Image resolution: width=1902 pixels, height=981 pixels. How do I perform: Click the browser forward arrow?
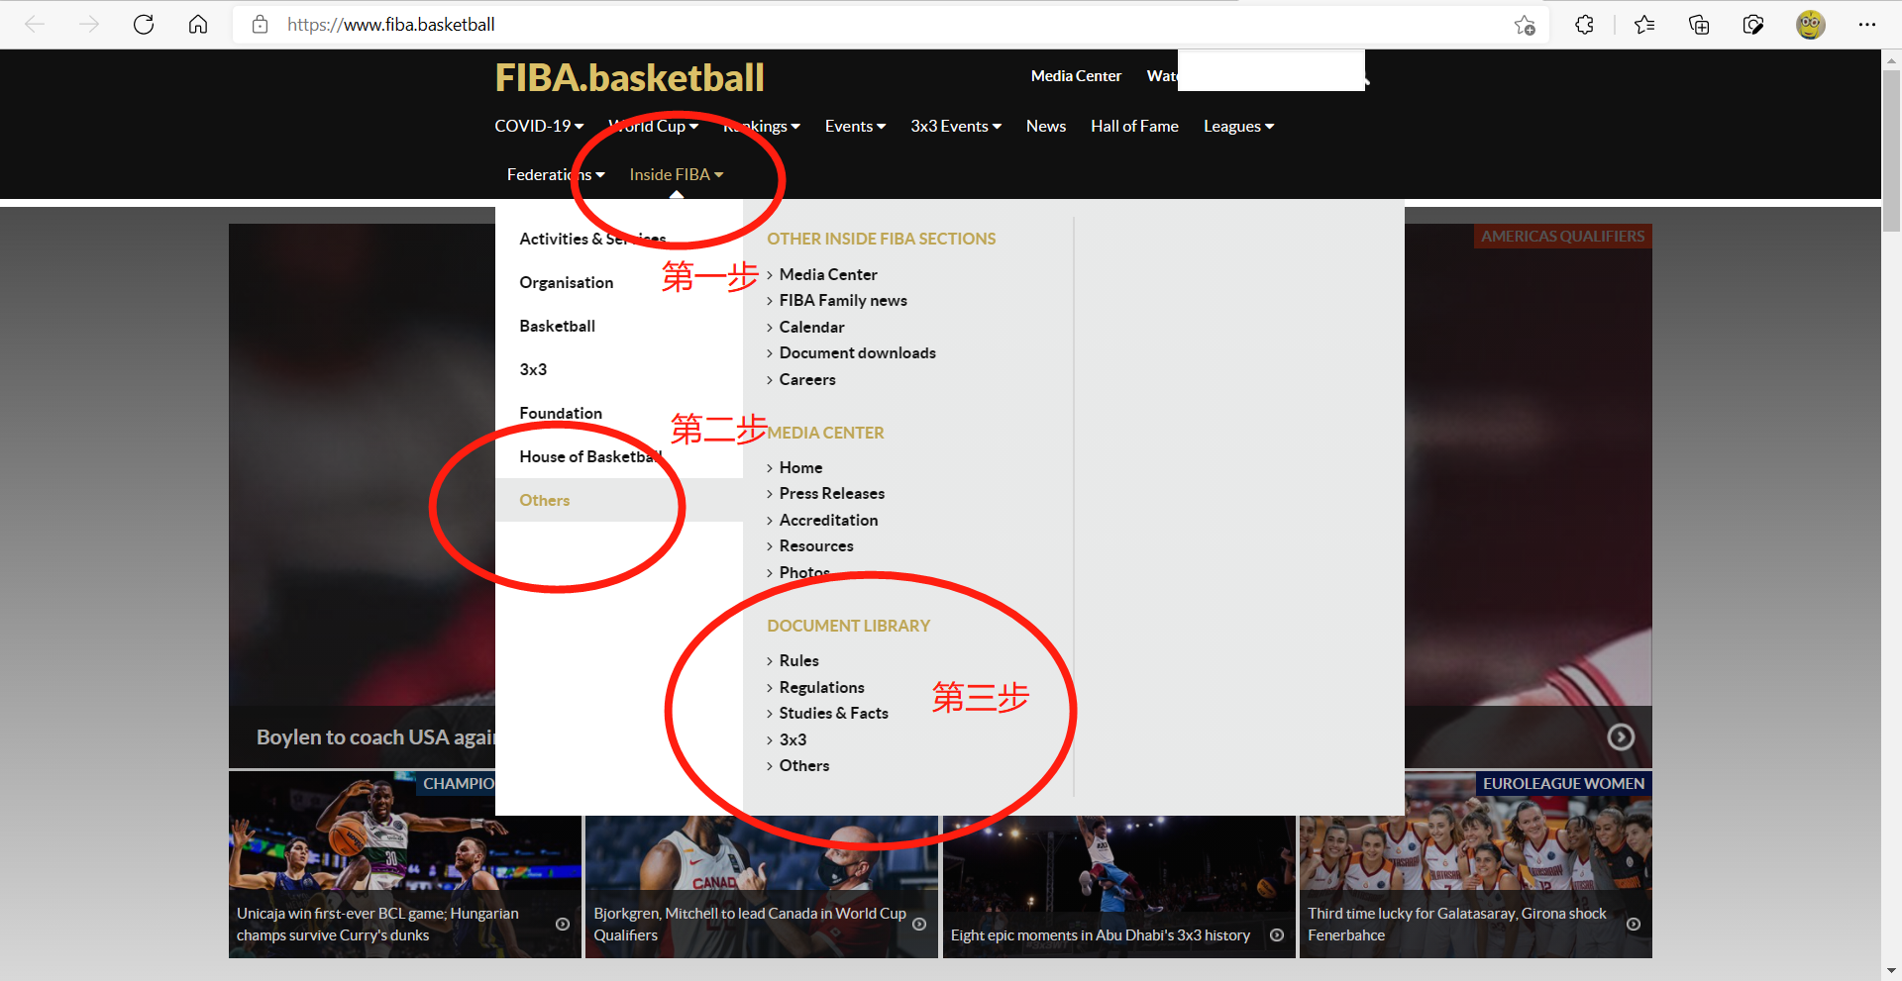[x=89, y=25]
